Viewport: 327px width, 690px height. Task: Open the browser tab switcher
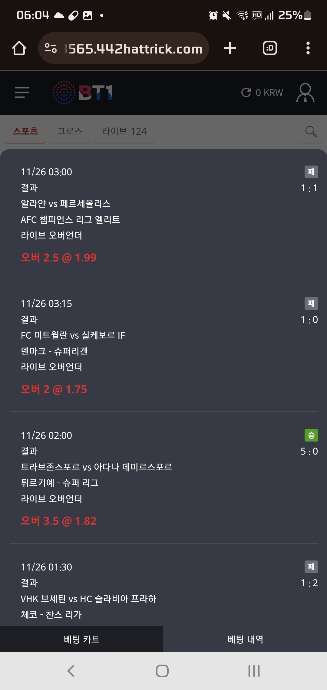(x=270, y=48)
